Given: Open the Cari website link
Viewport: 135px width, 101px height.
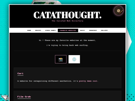Looking at the screenshot, I should (20, 73).
